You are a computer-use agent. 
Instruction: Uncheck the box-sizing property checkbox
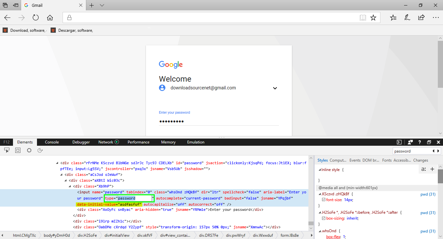(323, 218)
